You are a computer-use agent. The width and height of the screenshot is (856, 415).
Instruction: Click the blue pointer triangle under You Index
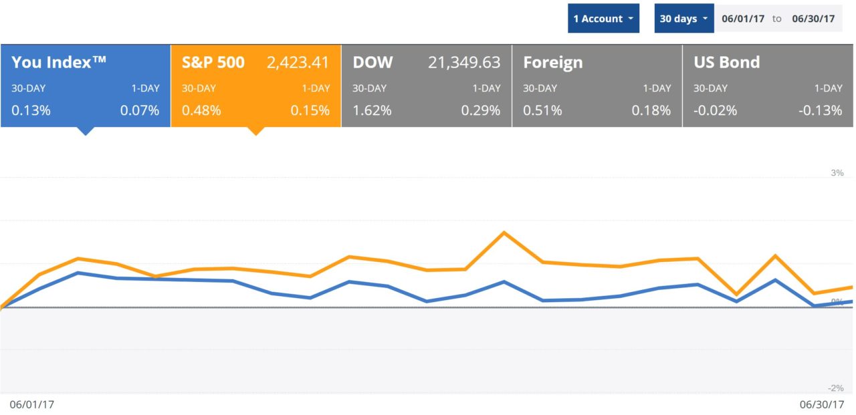point(85,131)
